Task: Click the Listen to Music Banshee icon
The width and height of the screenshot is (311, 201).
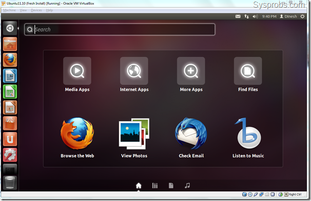Action: (x=248, y=133)
